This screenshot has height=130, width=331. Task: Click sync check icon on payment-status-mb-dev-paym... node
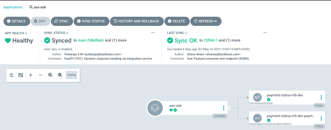pos(269,120)
